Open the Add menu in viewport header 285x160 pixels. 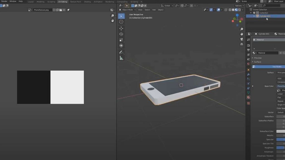154,10
